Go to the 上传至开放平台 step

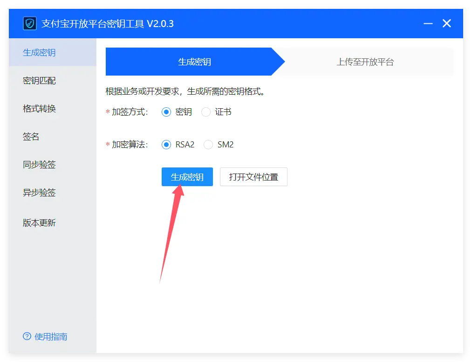coord(365,62)
